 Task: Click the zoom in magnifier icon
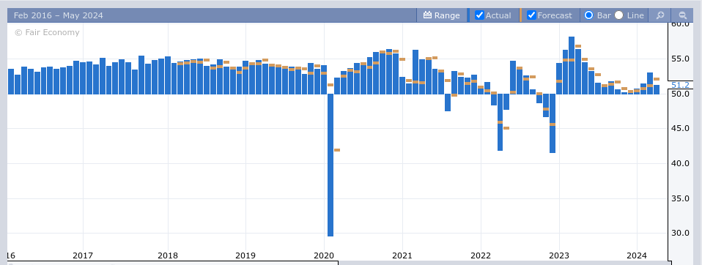pos(660,15)
